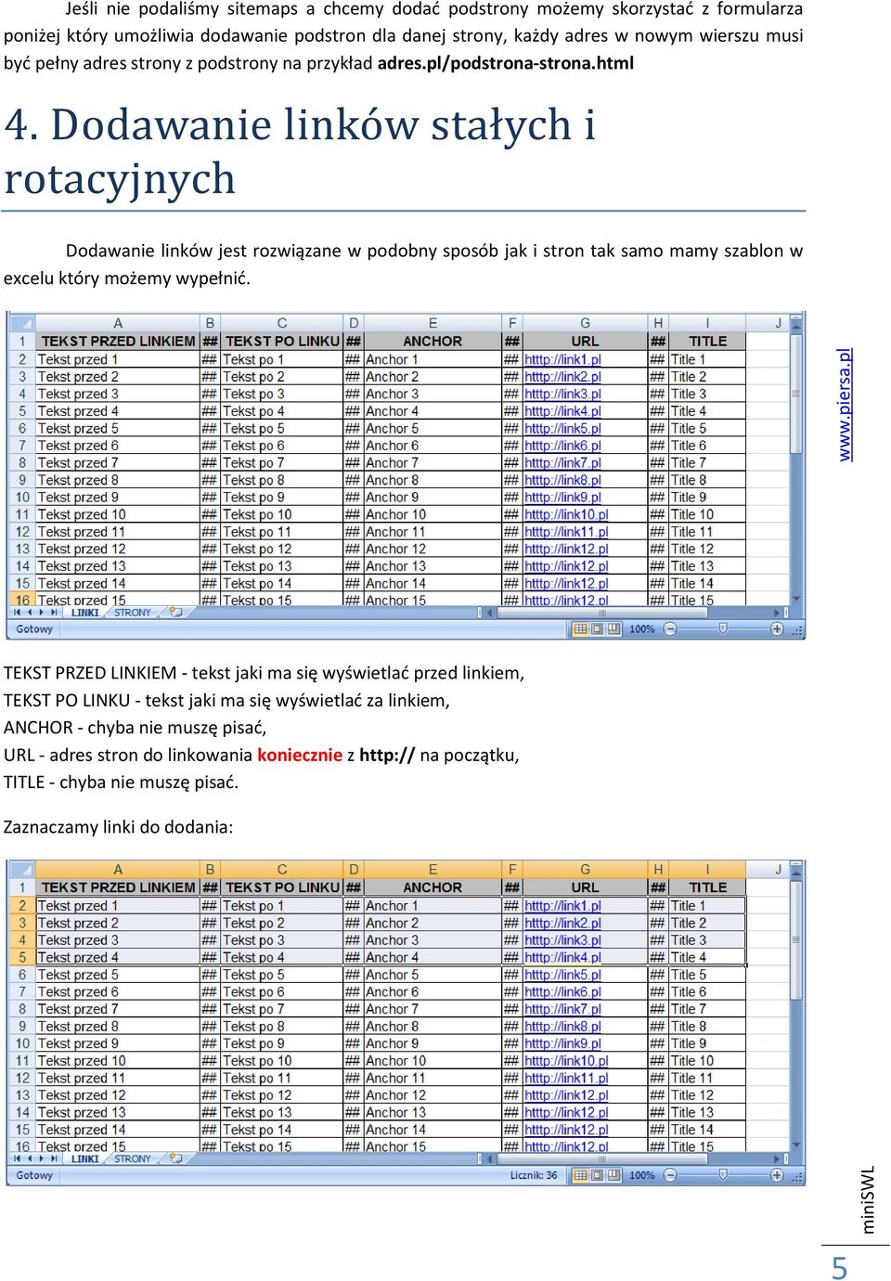Select 'Title 14' cell in lower spreadsheet
This screenshot has height=1281, width=891.
(707, 1130)
